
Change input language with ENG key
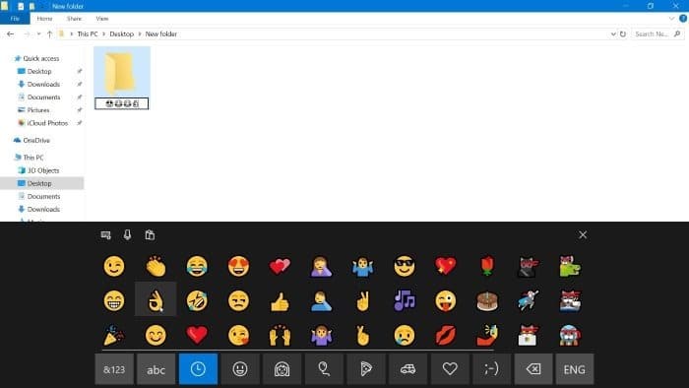[575, 369]
